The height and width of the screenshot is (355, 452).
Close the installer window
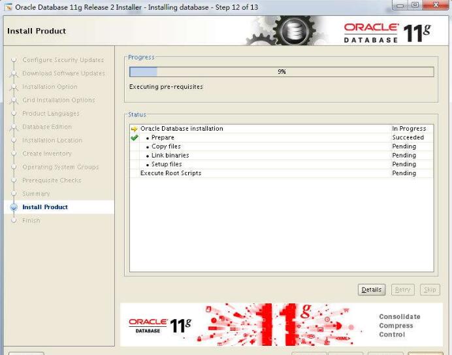click(436, 5)
